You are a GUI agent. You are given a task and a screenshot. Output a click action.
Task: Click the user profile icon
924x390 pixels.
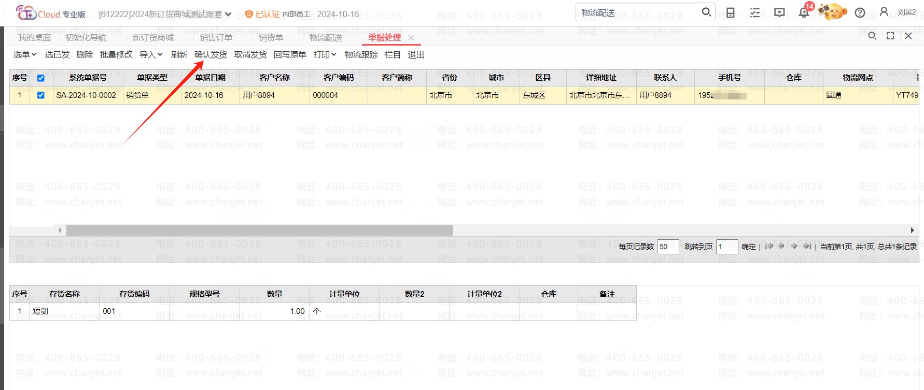[884, 12]
